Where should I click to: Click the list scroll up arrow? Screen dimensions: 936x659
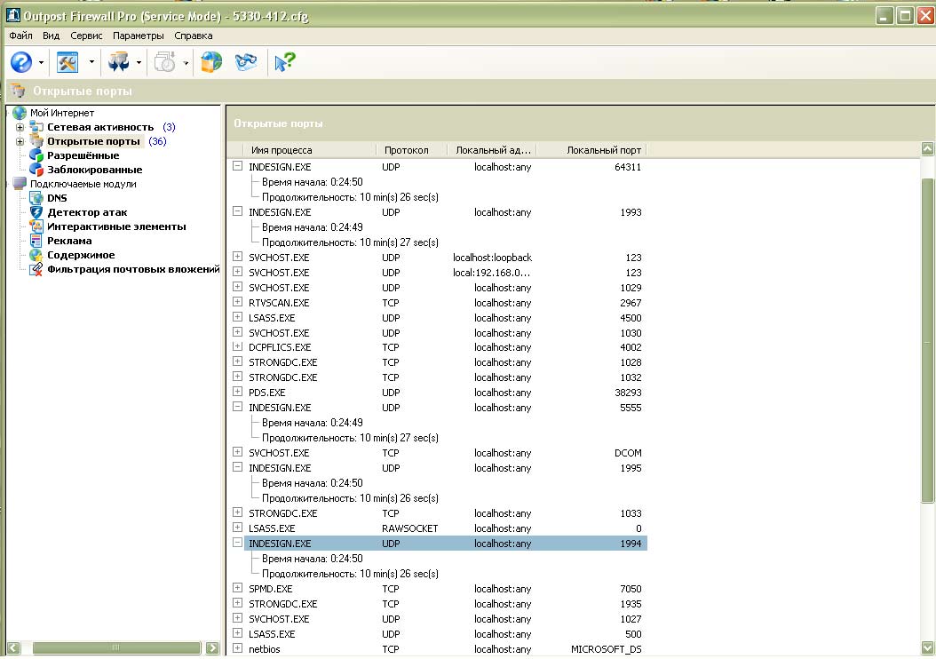click(928, 148)
